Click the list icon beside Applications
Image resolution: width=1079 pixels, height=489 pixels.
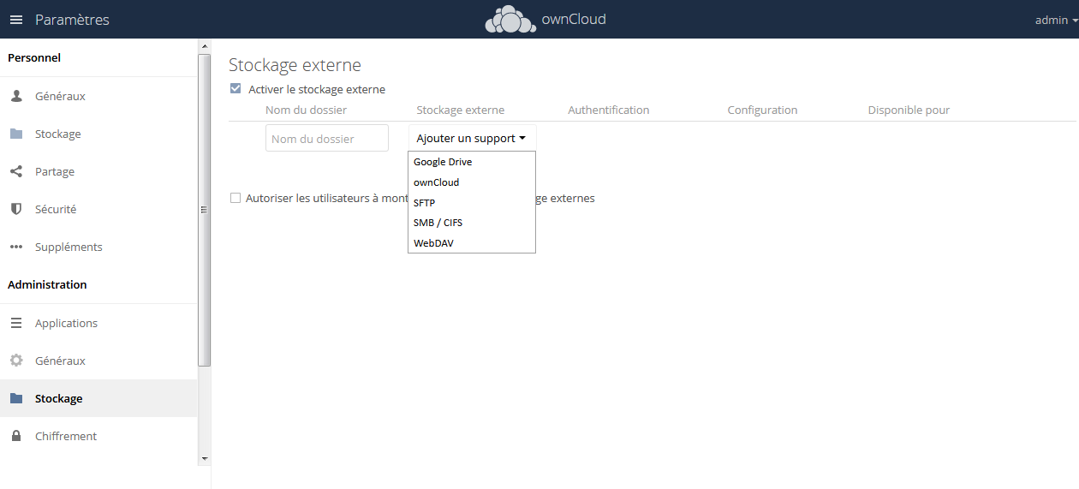(16, 324)
